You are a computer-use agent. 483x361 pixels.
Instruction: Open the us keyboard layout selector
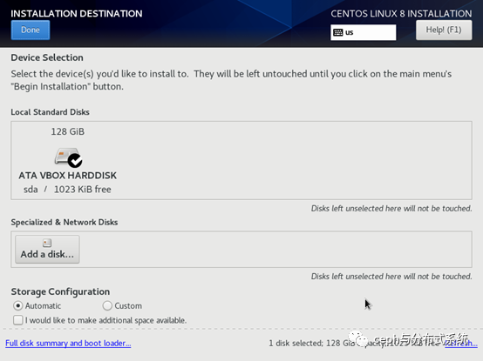[x=364, y=32]
